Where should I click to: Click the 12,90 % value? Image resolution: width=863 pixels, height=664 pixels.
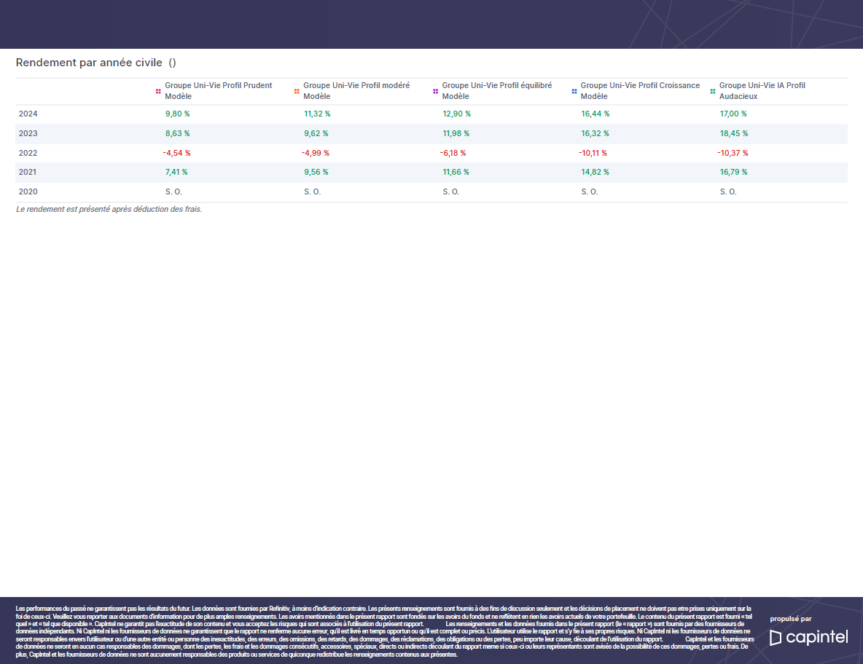(457, 114)
